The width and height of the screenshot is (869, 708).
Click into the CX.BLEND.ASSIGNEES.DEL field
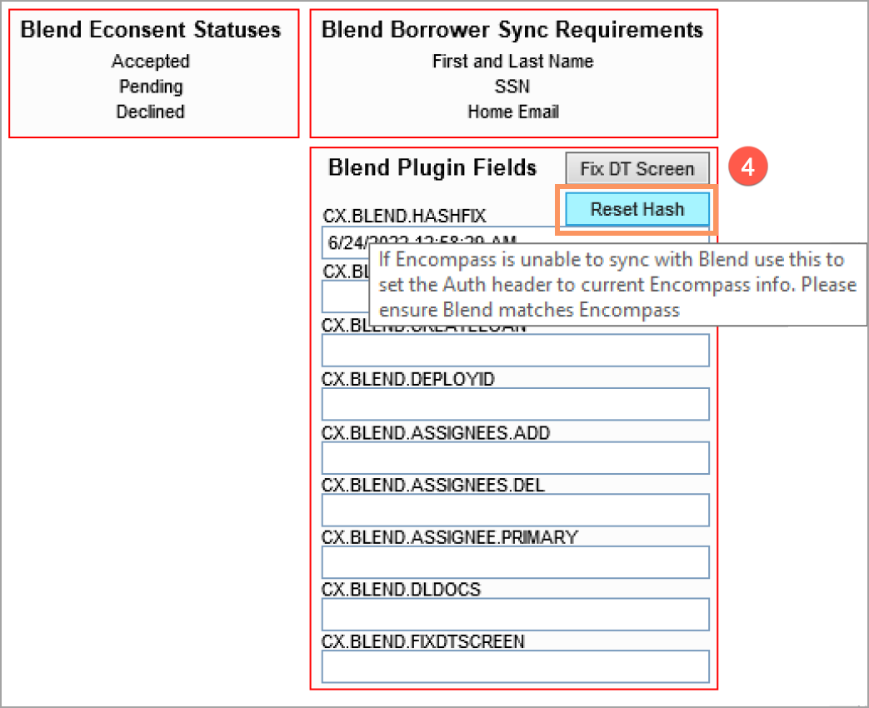point(516,510)
